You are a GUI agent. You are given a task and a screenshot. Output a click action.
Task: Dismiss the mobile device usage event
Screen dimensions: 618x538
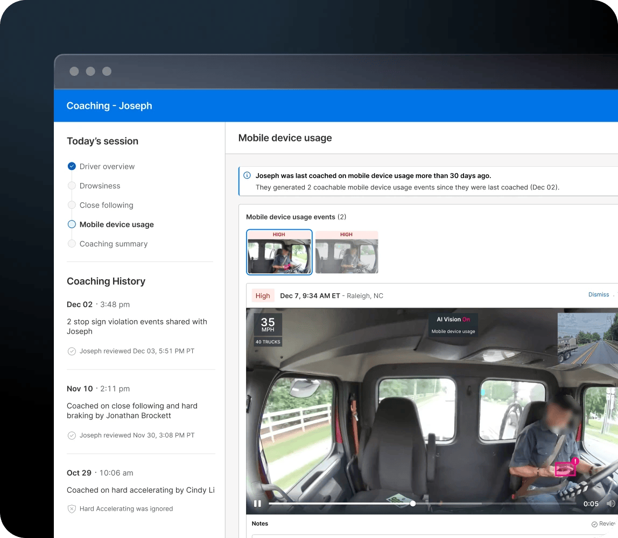tap(598, 295)
